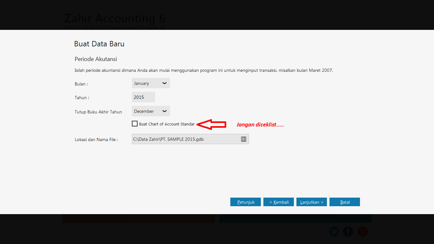Click the Google Plus icon at the bottom
434x244 pixels.
(363, 232)
